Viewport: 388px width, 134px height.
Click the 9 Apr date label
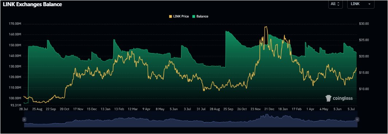146,109
